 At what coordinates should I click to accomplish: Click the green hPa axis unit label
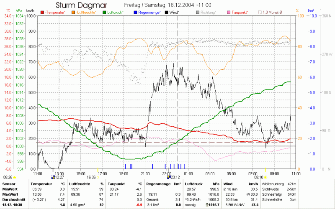(19, 10)
